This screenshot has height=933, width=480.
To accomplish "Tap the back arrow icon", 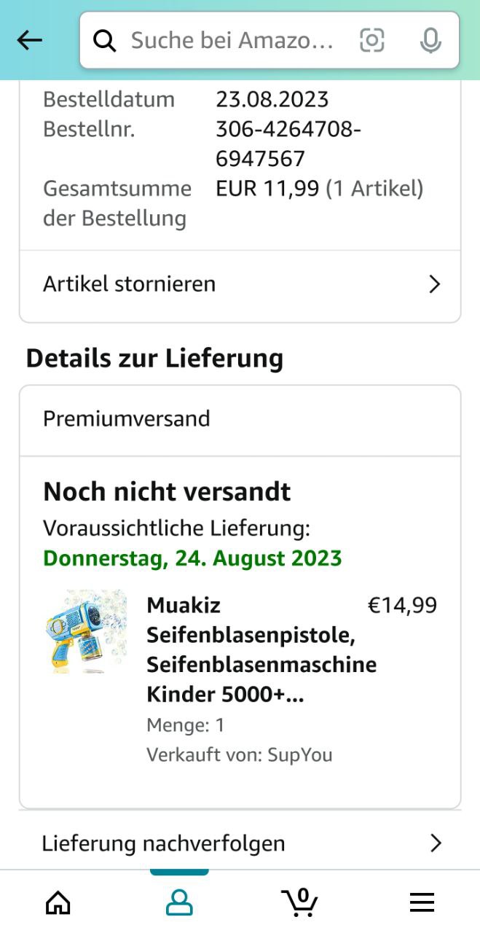I will (x=30, y=41).
